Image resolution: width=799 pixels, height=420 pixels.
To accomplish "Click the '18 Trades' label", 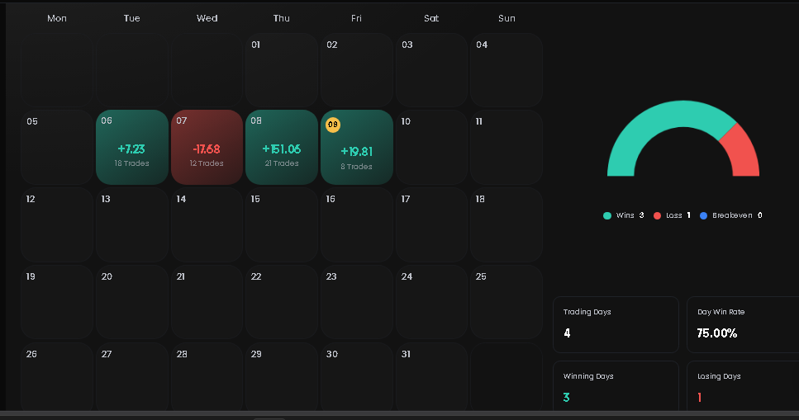I will [x=132, y=163].
